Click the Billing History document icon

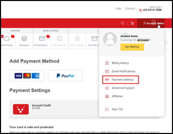(x=107, y=63)
